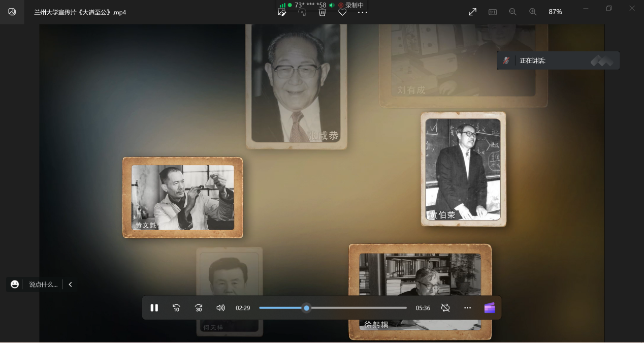Delete the file with trash icon
This screenshot has height=343, width=644.
[322, 13]
